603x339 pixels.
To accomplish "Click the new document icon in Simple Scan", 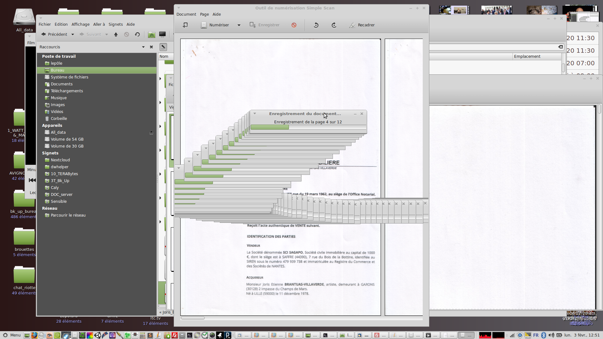I will 185,25.
